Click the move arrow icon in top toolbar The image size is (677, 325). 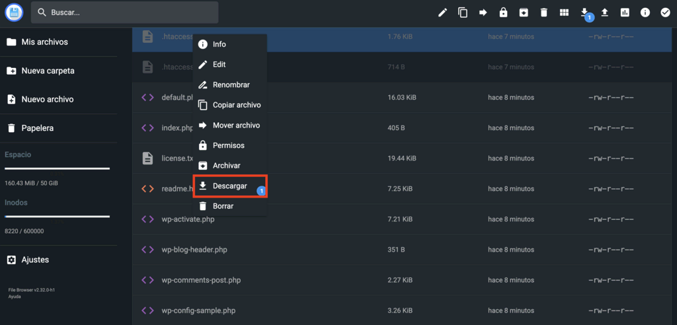[x=483, y=13]
